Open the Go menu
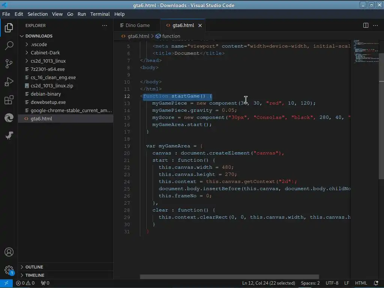This screenshot has width=384, height=288. point(70,14)
